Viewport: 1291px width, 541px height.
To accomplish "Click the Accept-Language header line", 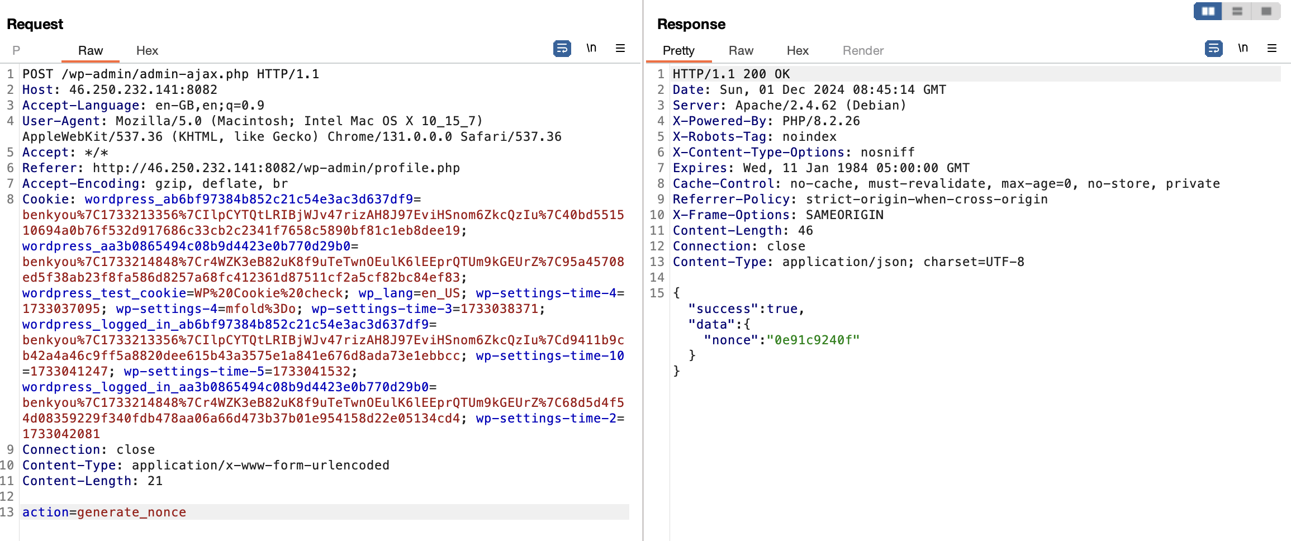I will click(143, 105).
